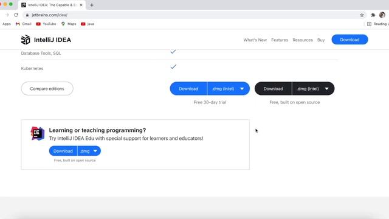
Task: Open Gmail bookmark
Action: (x=24, y=24)
